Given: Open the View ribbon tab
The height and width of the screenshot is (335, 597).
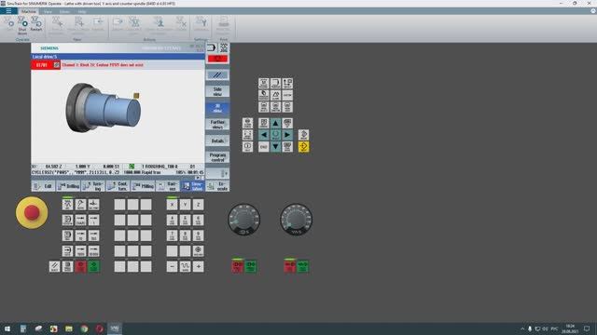Looking at the screenshot, I should click(x=48, y=11).
